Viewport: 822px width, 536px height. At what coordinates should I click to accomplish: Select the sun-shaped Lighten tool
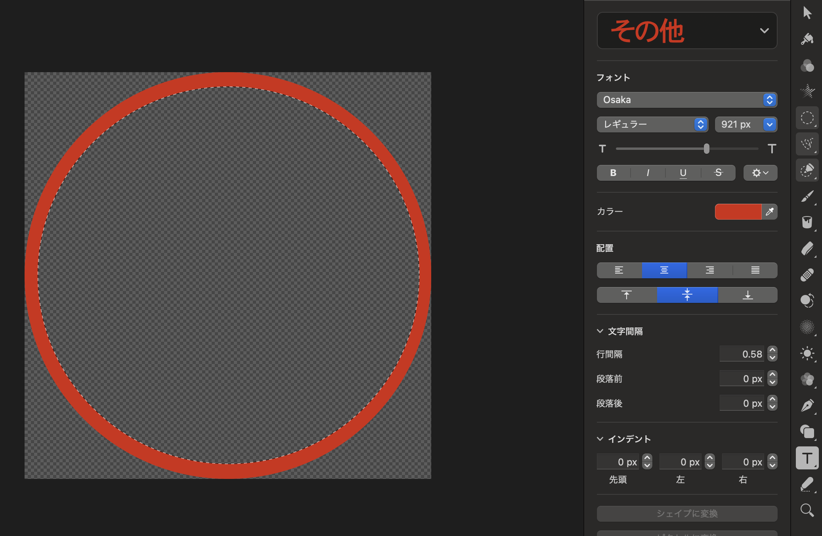point(807,353)
